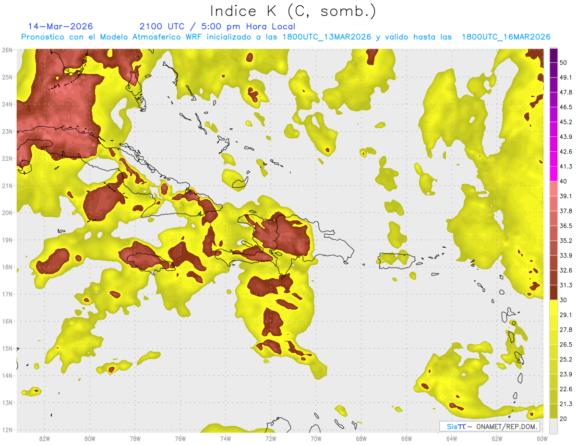This screenshot has height=445, width=576.
Task: Select the '80W' longitude label
Action: (90, 438)
